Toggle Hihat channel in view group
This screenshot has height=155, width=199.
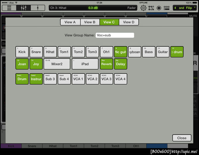click(x=50, y=52)
